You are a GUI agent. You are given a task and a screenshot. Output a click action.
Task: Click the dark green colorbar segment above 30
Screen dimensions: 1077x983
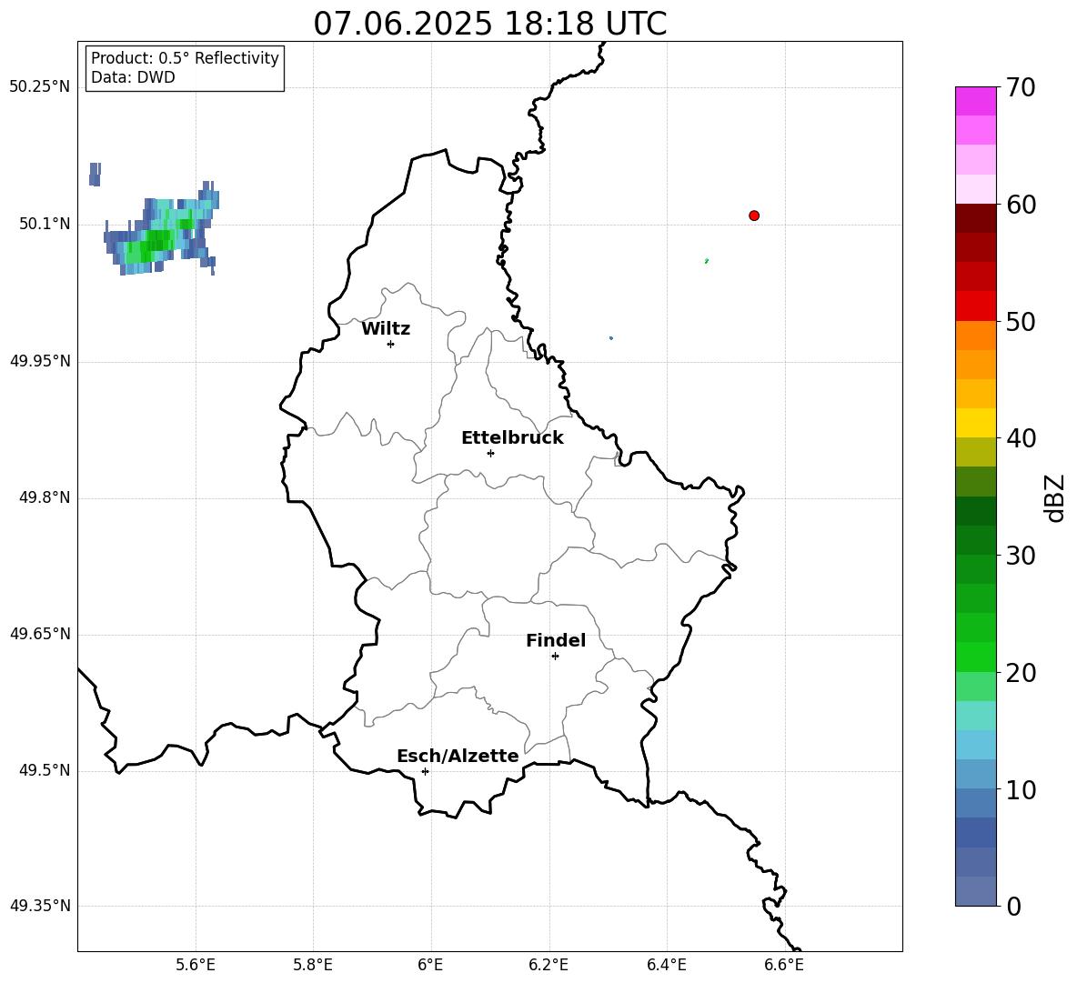coord(975,540)
